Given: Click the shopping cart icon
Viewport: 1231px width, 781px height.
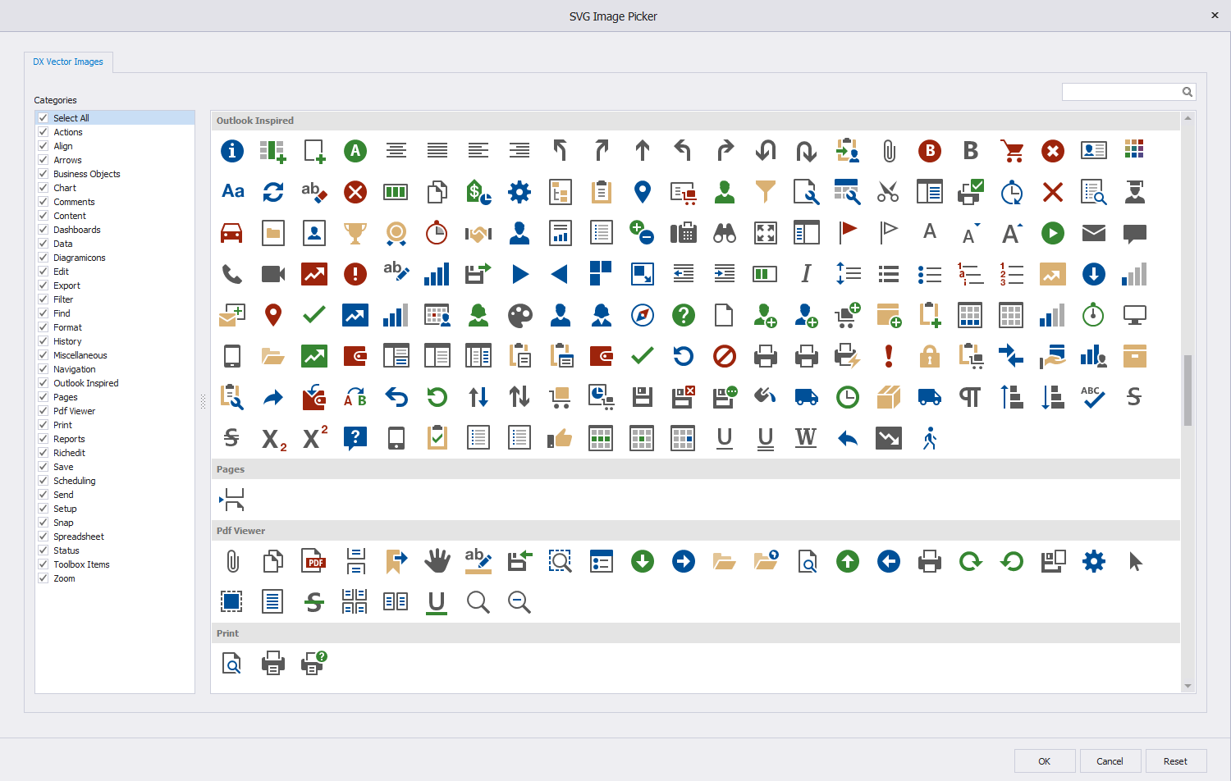Looking at the screenshot, I should (1012, 150).
